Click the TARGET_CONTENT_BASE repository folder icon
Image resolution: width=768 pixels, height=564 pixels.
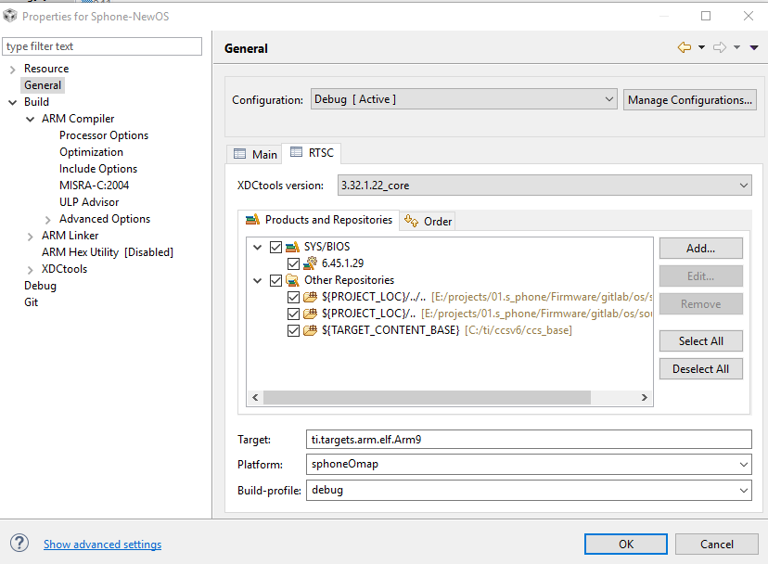310,330
